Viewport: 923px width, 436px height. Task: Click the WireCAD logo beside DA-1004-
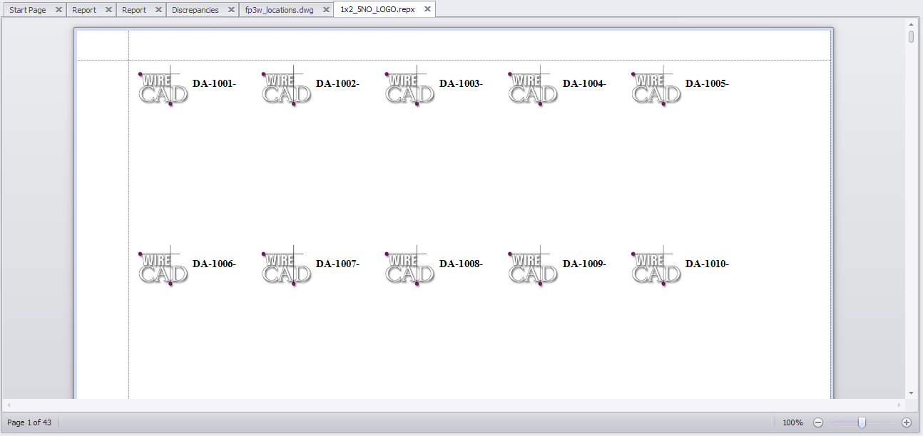533,86
